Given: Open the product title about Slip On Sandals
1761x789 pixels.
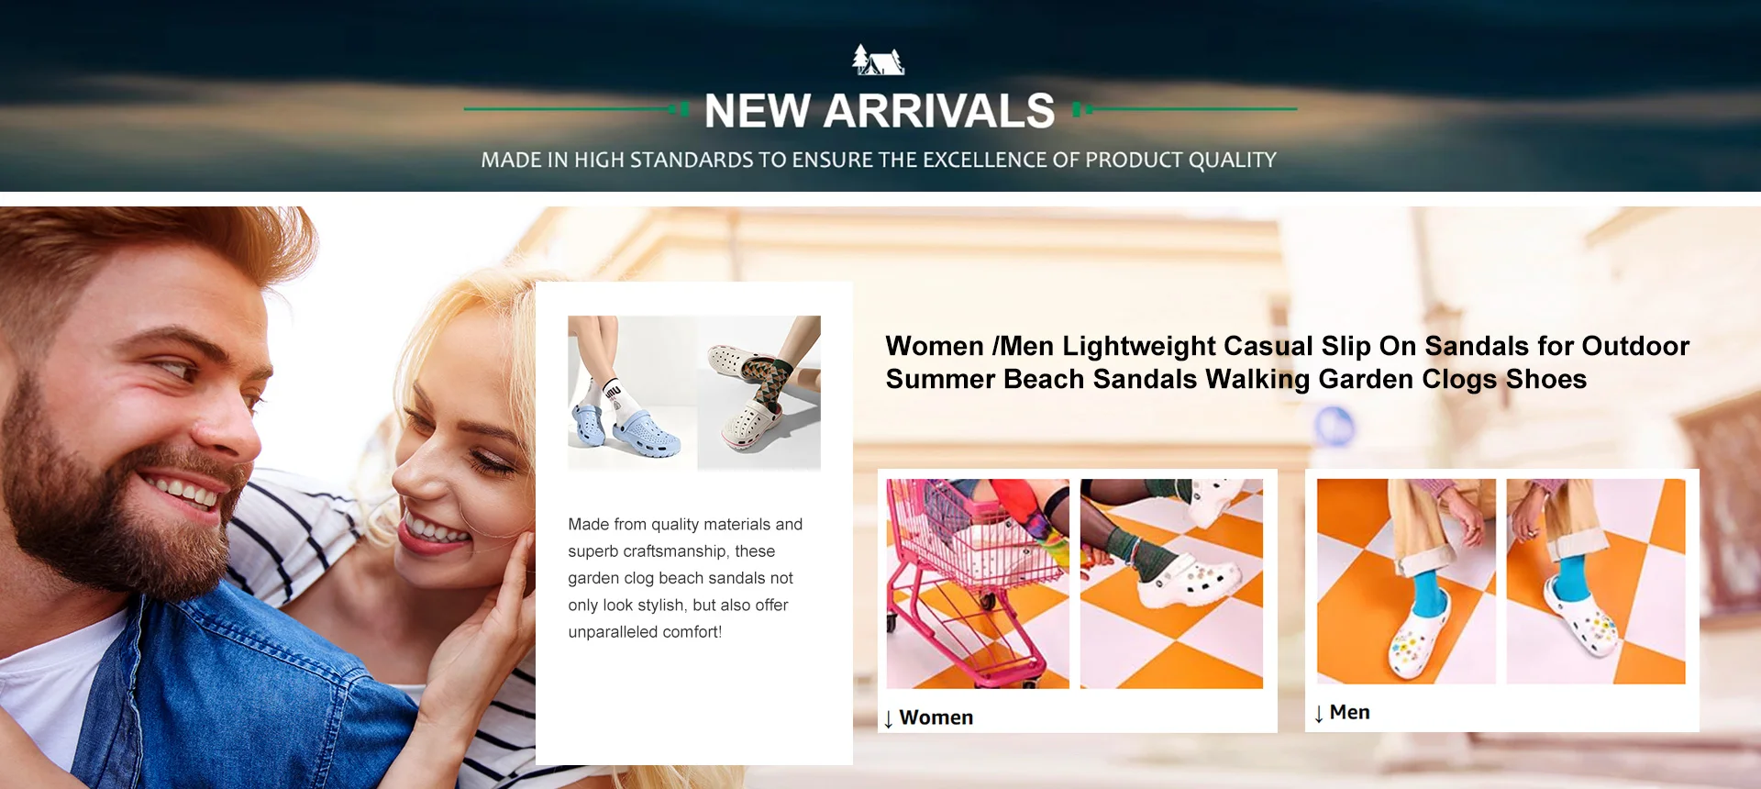Looking at the screenshot, I should coord(1287,362).
